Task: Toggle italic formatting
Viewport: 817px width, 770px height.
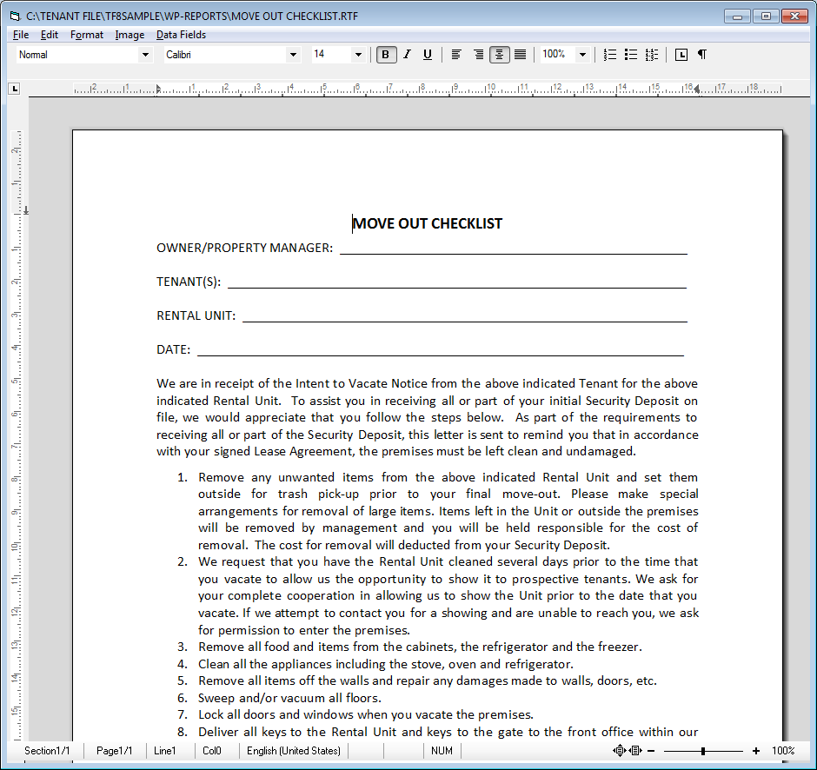Action: pos(407,55)
